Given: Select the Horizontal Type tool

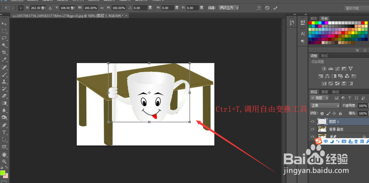Looking at the screenshot, I should point(4,132).
